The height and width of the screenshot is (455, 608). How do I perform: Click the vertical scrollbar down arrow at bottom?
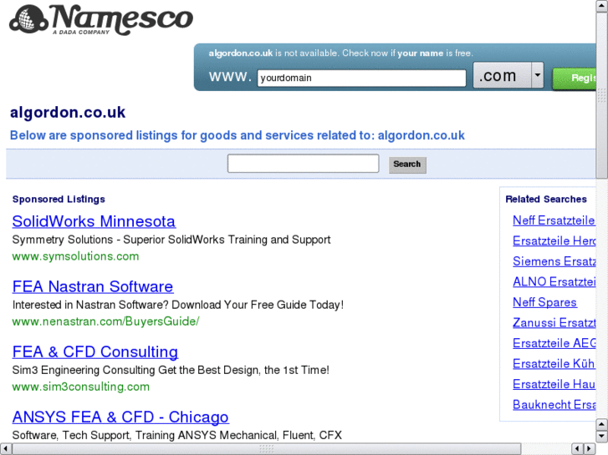pyautogui.click(x=602, y=437)
